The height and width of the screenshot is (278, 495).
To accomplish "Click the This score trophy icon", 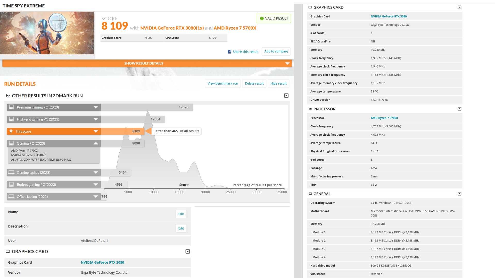I will pos(11,131).
